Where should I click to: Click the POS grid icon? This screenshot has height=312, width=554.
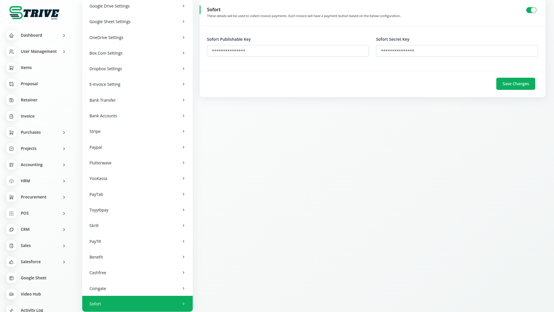click(11, 213)
